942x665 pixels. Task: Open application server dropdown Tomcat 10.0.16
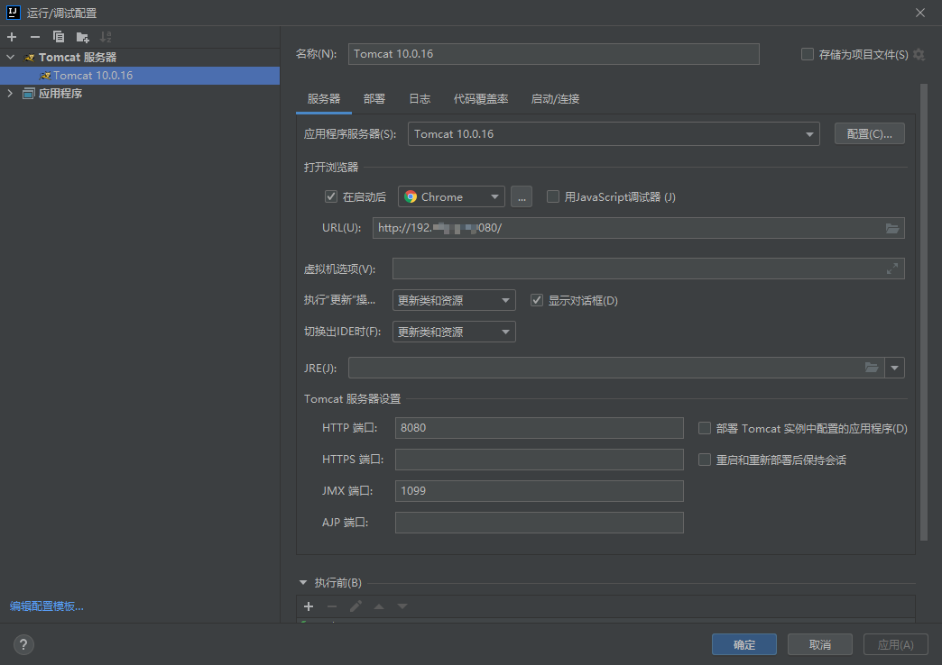click(614, 134)
